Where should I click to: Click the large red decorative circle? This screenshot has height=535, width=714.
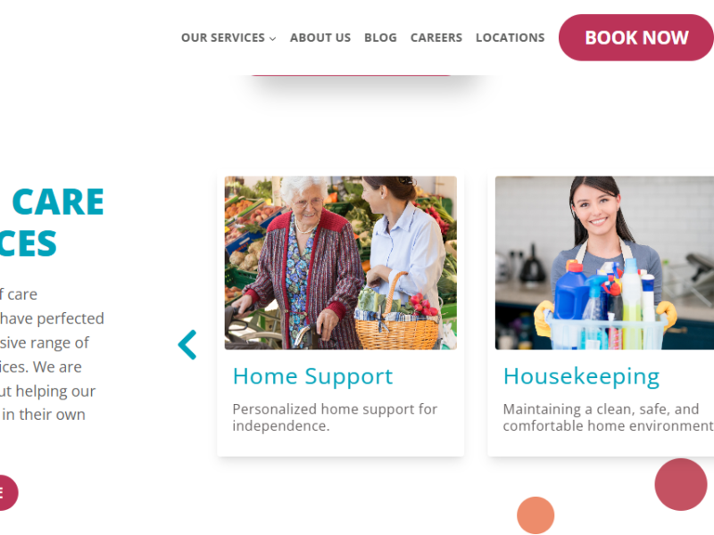pyautogui.click(x=681, y=484)
